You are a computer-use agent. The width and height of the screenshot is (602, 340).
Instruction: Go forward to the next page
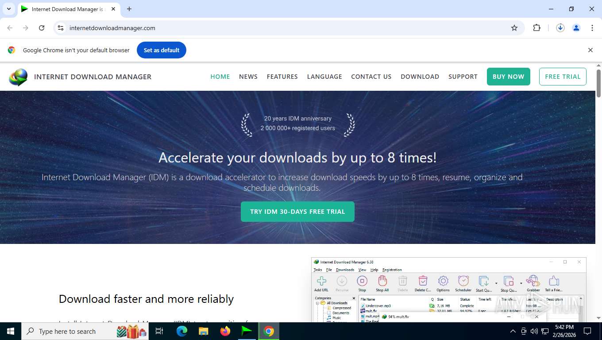26,28
